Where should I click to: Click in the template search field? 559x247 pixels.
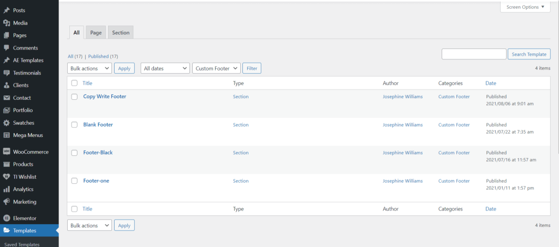coord(474,54)
